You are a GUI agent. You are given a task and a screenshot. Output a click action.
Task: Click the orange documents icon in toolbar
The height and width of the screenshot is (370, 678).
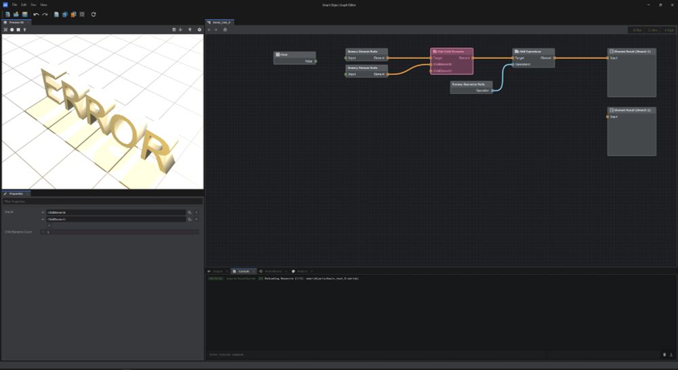click(73, 14)
